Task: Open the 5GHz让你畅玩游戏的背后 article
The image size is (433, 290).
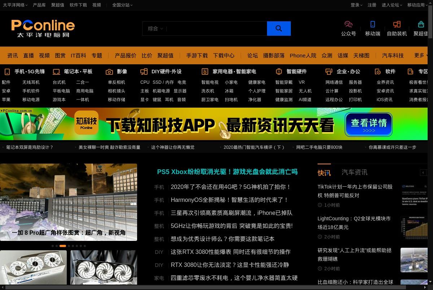Action: point(232,226)
